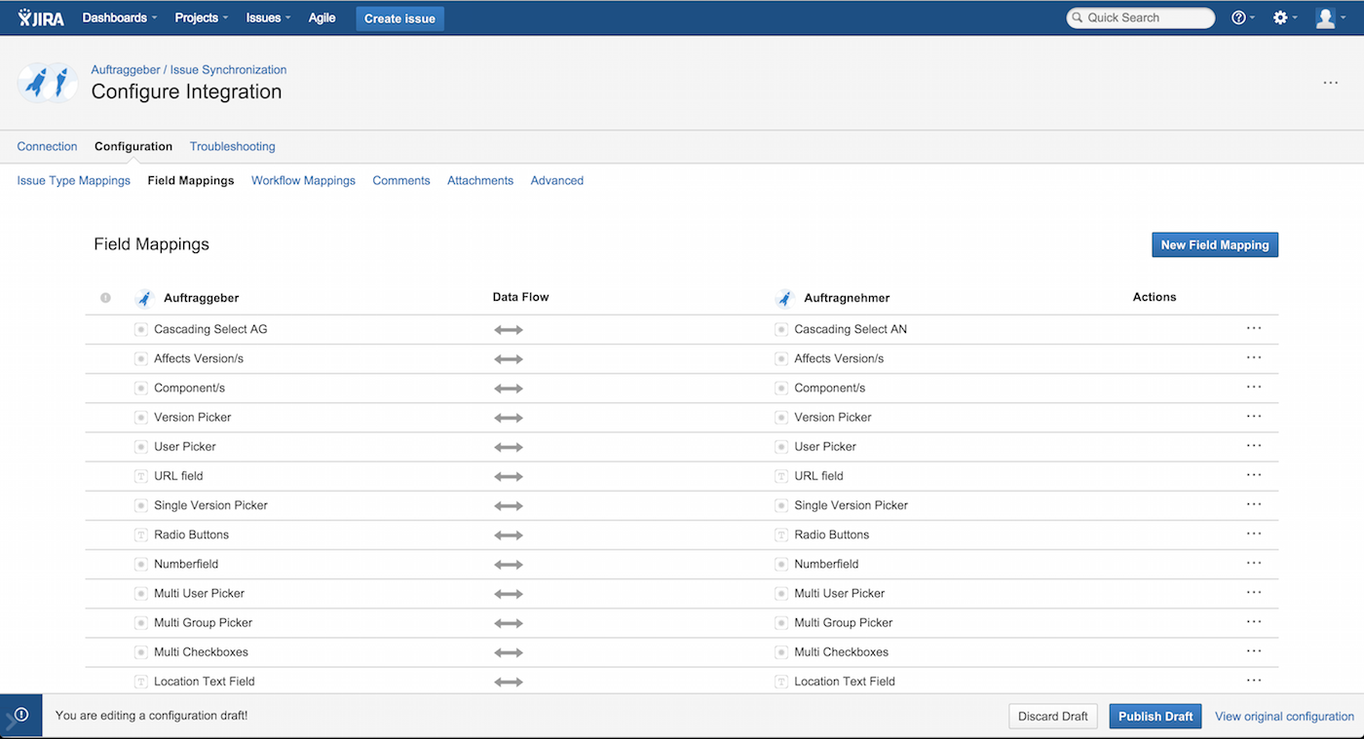Open actions menu for Component/s row
Screen dimensions: 1364x739
1254,387
